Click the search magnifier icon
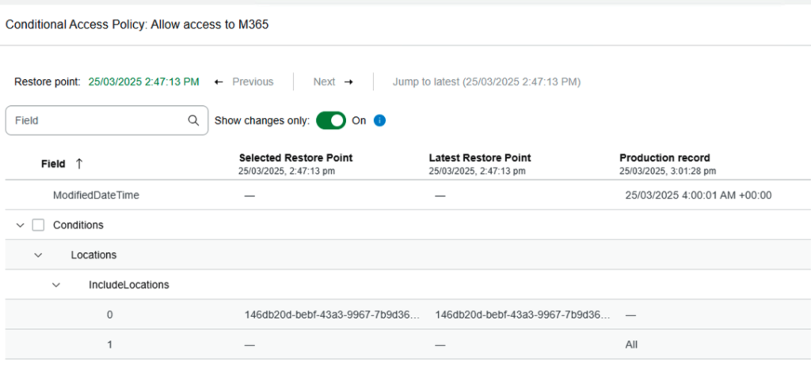Image resolution: width=811 pixels, height=370 pixels. 193,121
